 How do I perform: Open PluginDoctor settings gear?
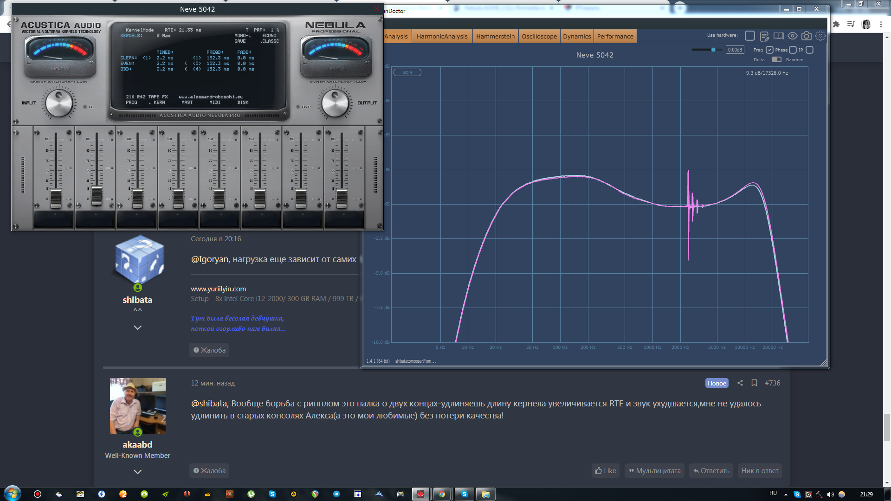820,36
